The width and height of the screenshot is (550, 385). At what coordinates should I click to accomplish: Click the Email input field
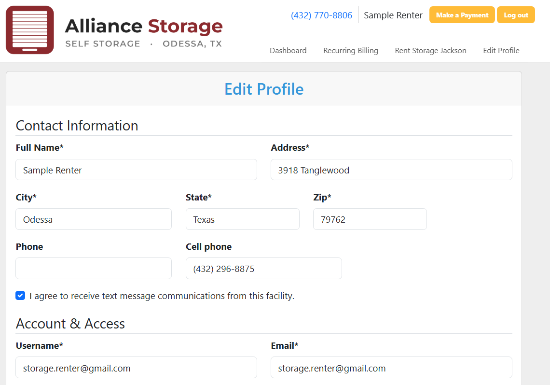tap(391, 368)
